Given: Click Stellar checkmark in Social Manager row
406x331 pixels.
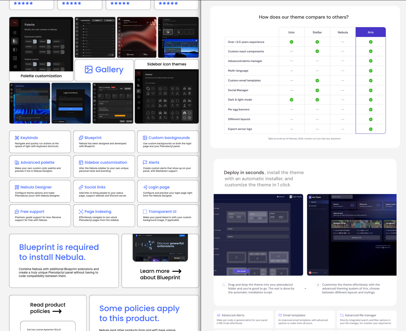Looking at the screenshot, I should tap(317, 90).
